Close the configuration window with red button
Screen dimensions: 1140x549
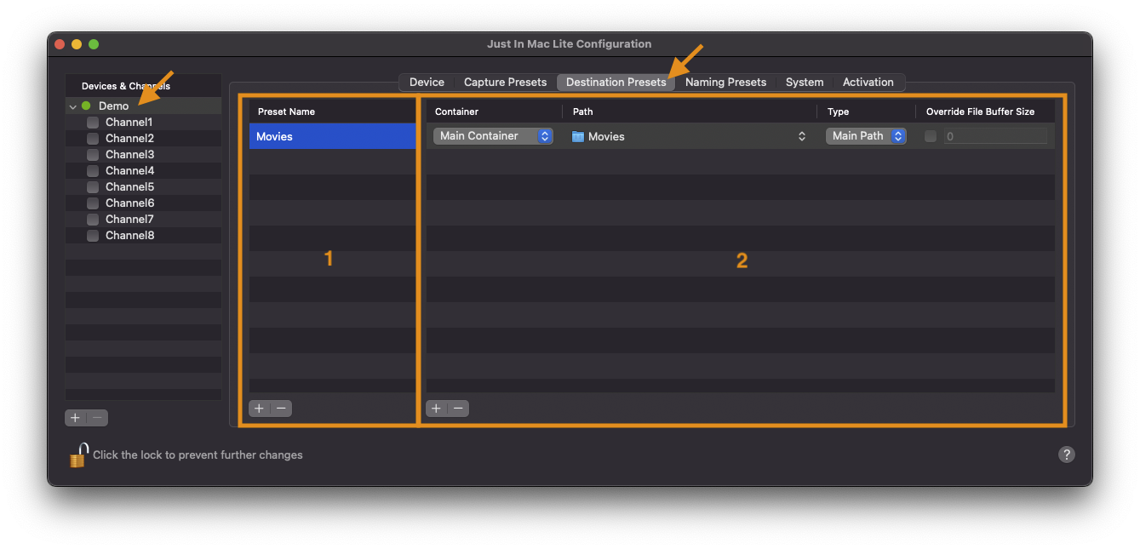(x=60, y=44)
